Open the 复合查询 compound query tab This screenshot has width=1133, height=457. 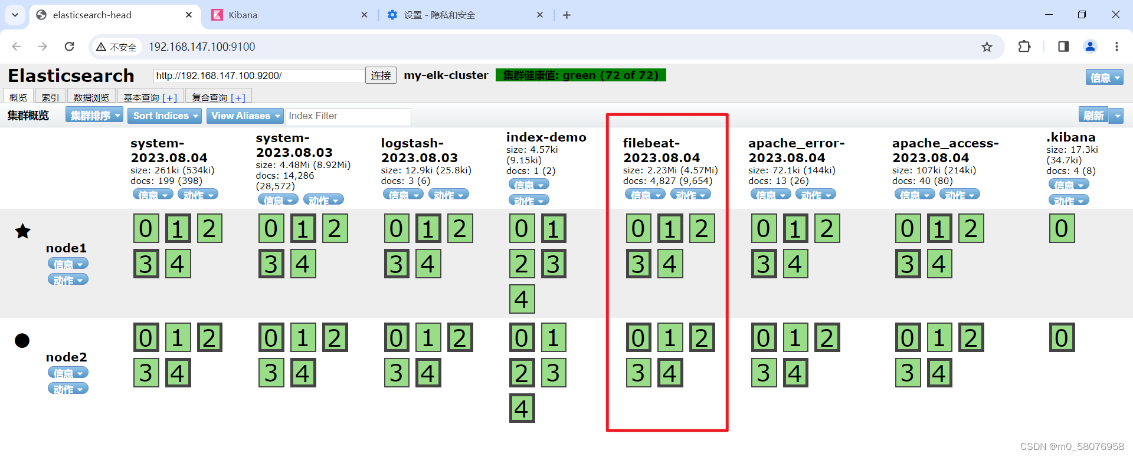pyautogui.click(x=218, y=97)
